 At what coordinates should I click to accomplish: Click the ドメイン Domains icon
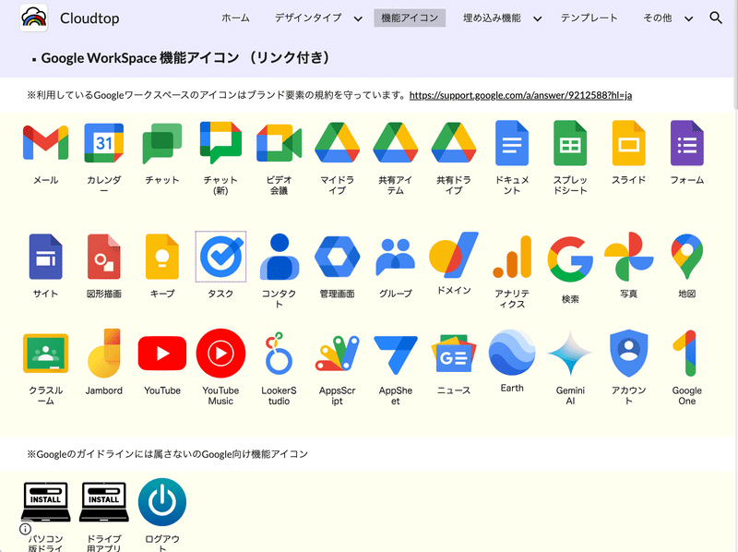(454, 255)
